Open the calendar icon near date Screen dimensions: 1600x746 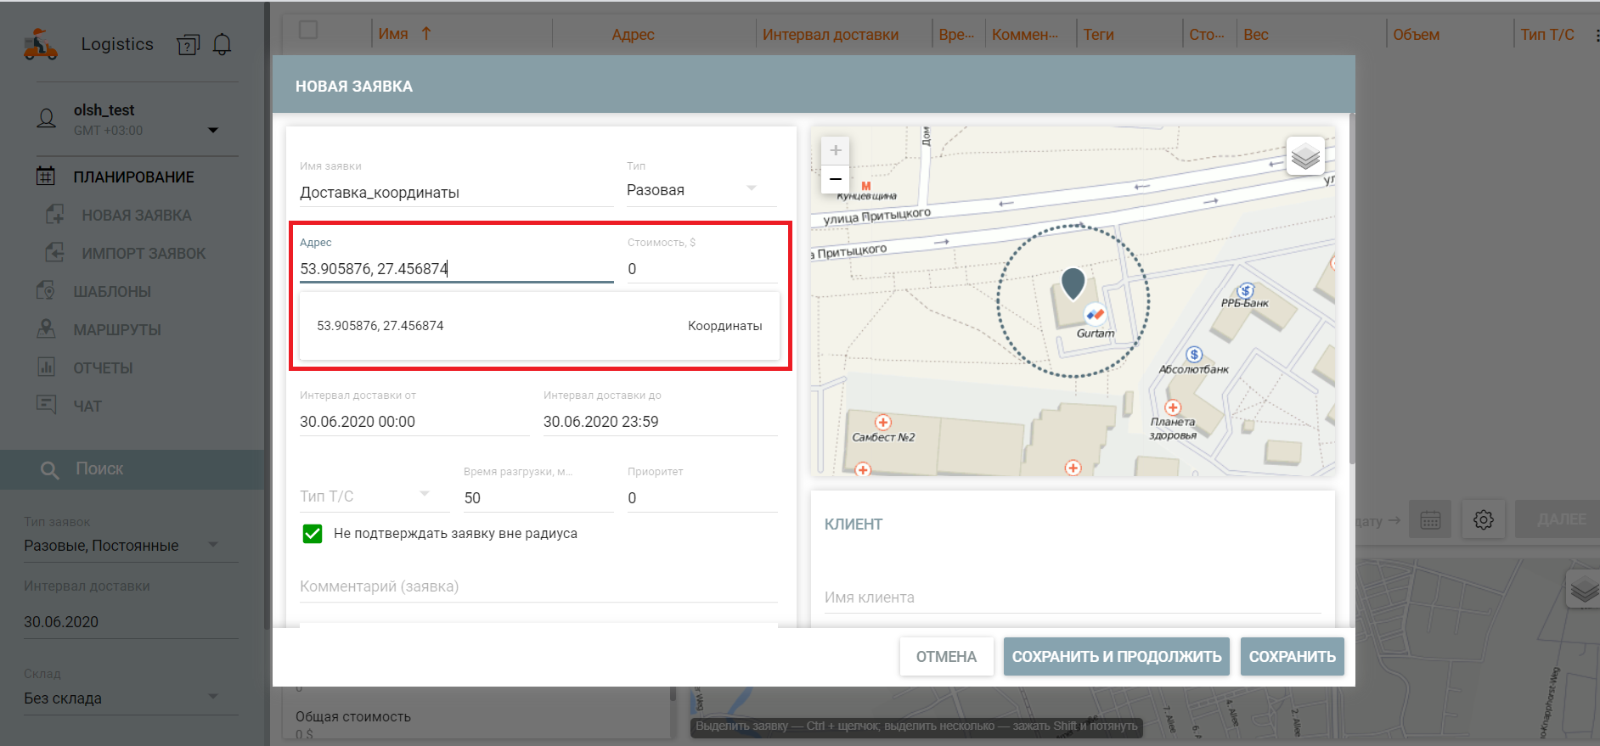point(1430,519)
